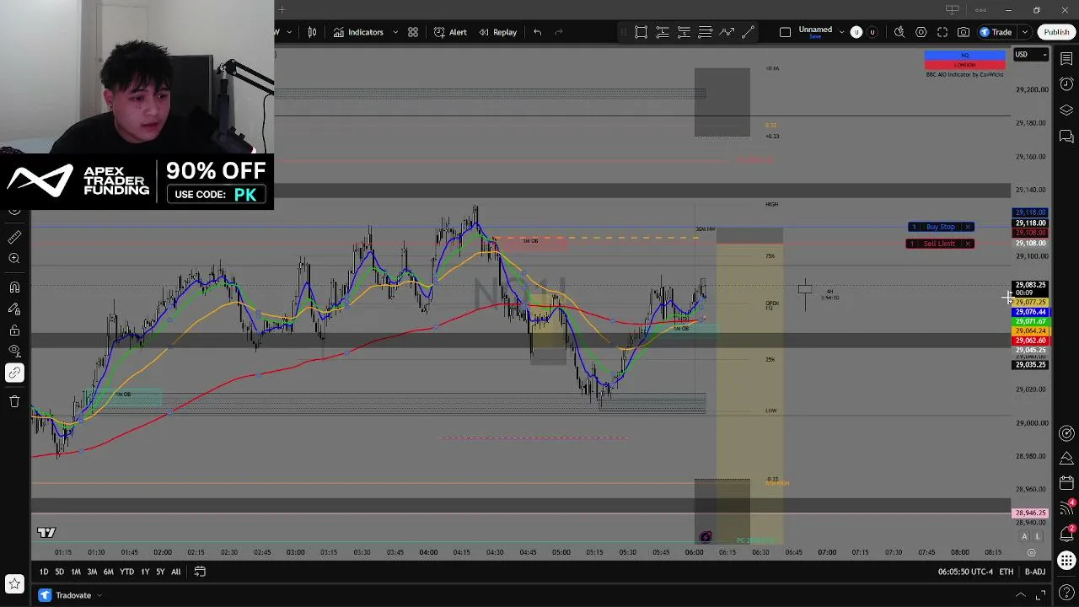
Task: Open the watchlist panel icon
Action: coord(1066,58)
